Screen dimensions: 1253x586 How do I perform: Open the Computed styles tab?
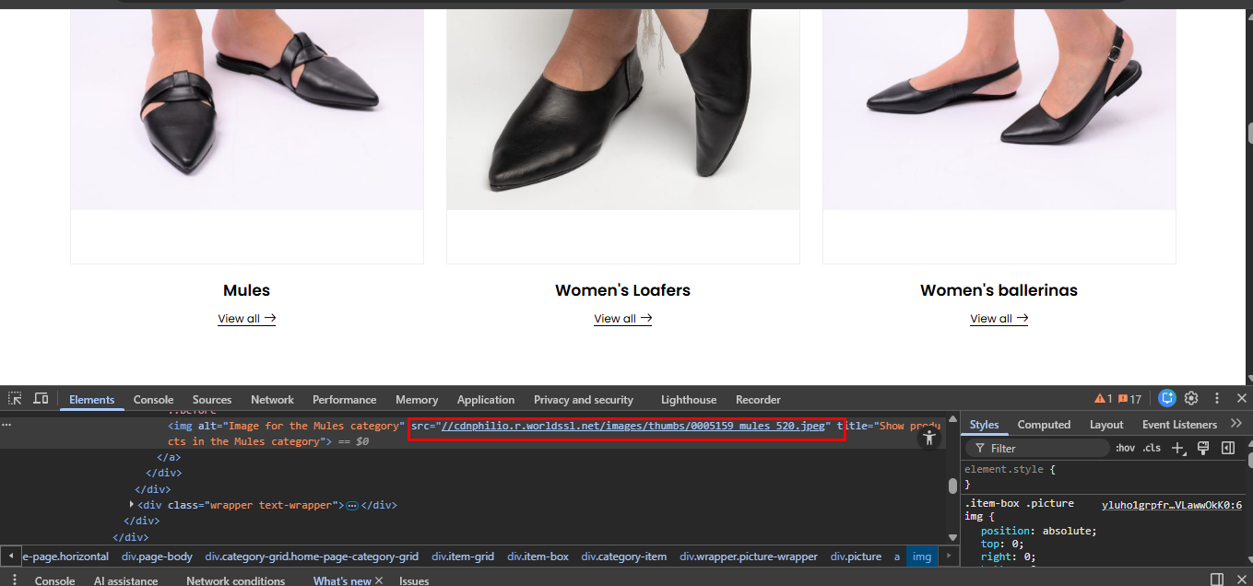pyautogui.click(x=1044, y=425)
